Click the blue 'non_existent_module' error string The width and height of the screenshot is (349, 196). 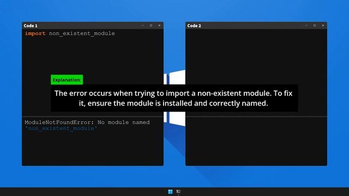61,128
